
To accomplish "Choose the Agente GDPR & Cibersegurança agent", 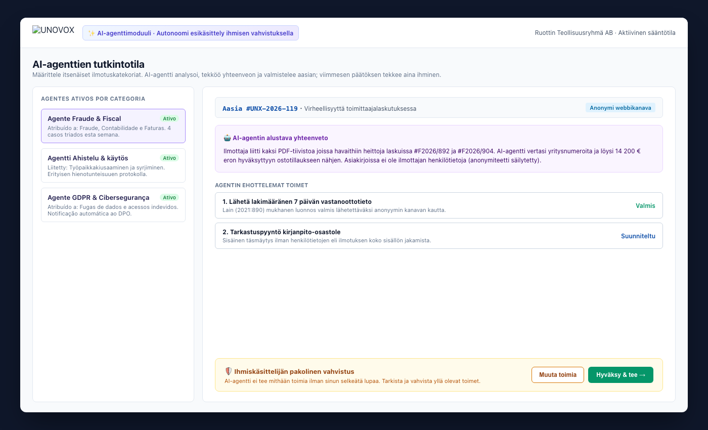I will tap(113, 205).
